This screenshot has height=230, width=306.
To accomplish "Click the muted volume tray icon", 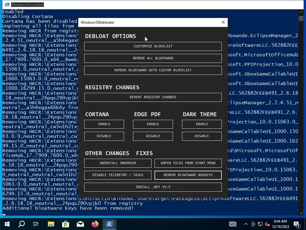I will point(267,224).
